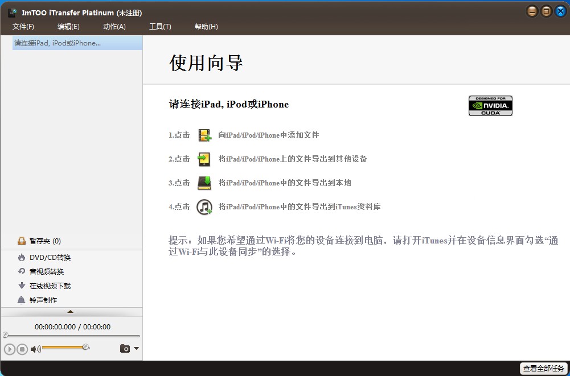Viewport: 570px width, 376px height.
Task: Open 铃声制作 ringtone maker
Action: click(43, 300)
